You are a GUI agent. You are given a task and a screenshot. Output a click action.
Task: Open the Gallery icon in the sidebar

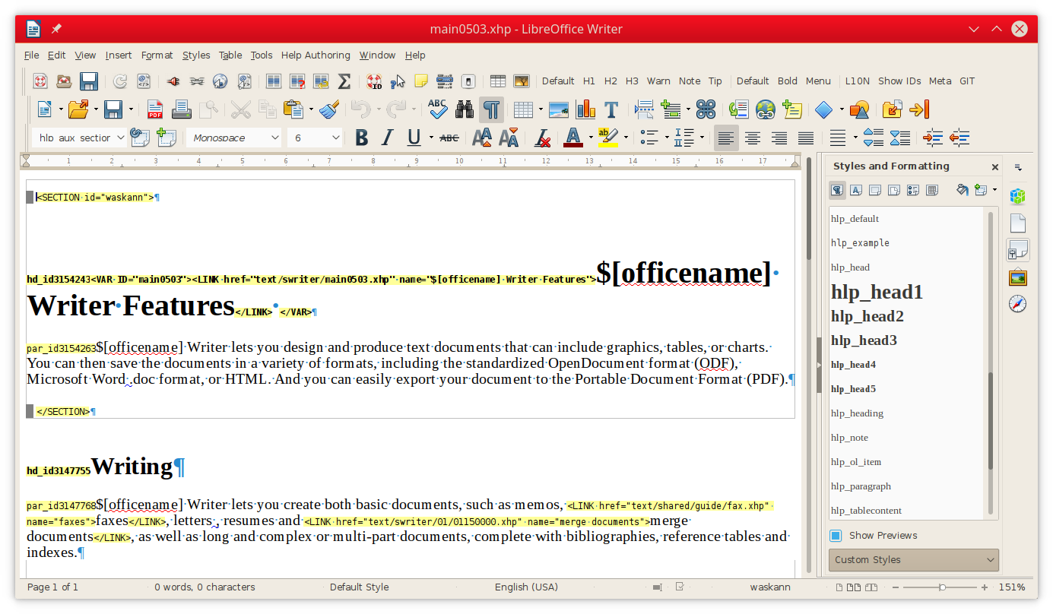(1018, 277)
